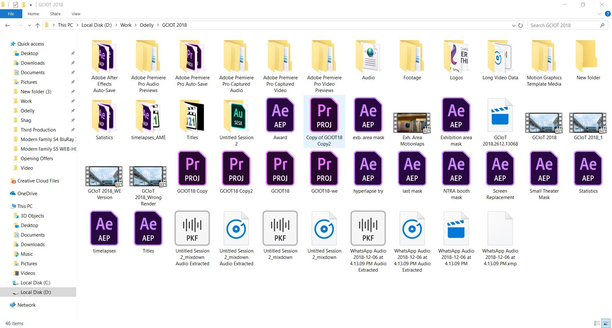Expand Quick Access toolbar customize dropdown

click(31, 5)
